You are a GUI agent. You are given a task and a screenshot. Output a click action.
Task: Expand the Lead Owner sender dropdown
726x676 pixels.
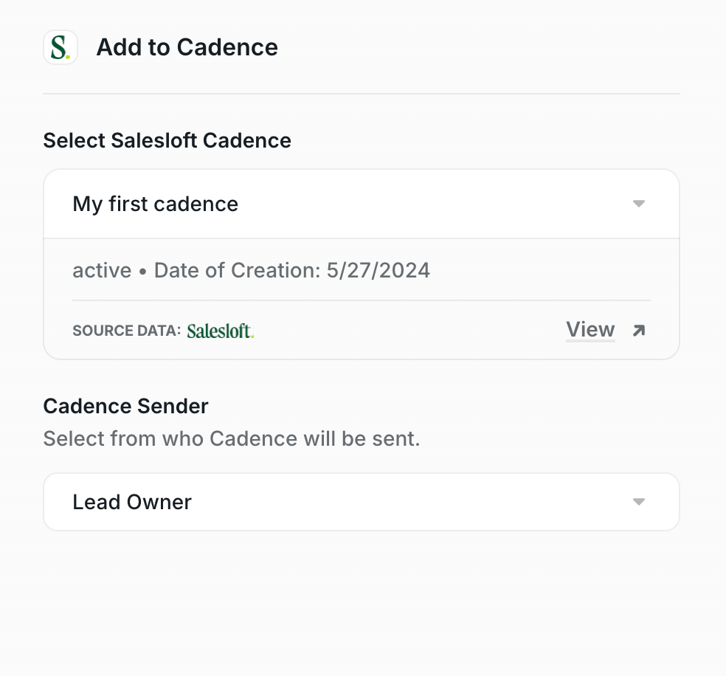pos(361,502)
